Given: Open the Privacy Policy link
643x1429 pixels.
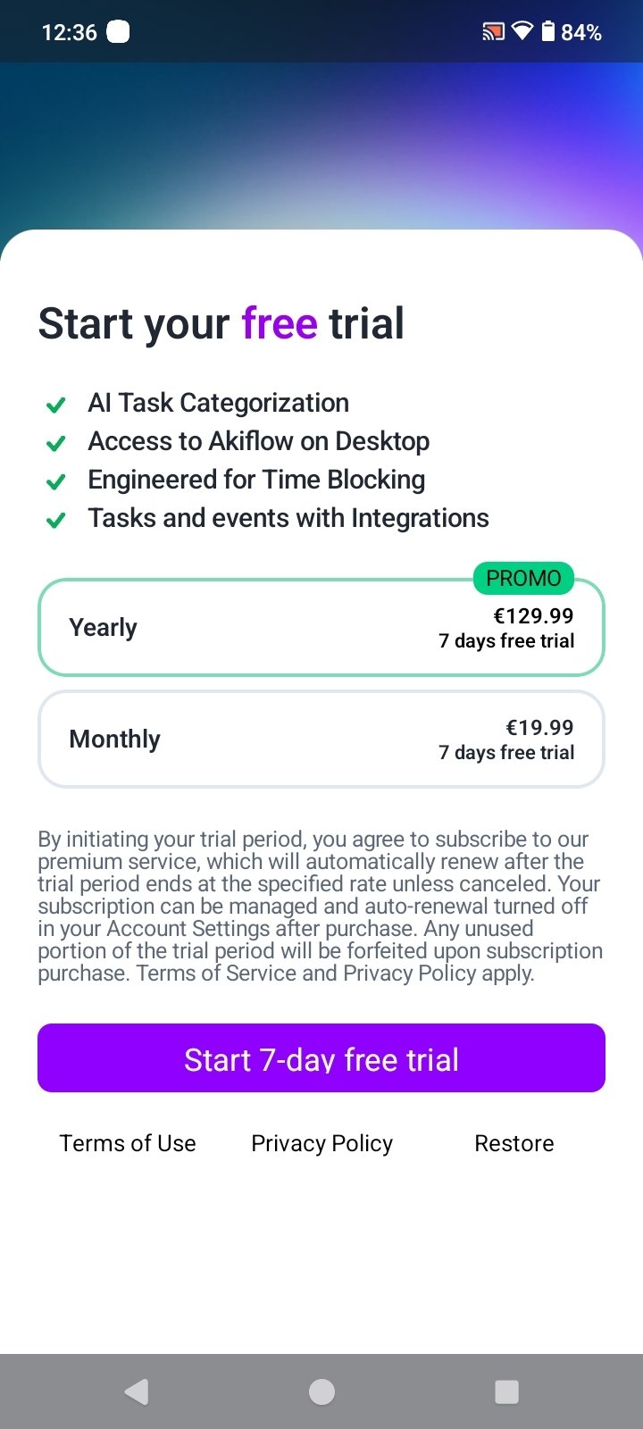Looking at the screenshot, I should coord(321,1143).
